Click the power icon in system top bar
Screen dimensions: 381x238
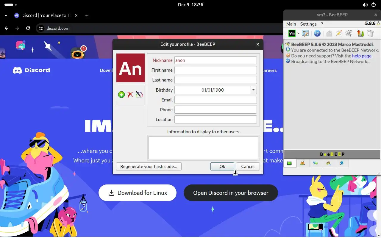[374, 5]
